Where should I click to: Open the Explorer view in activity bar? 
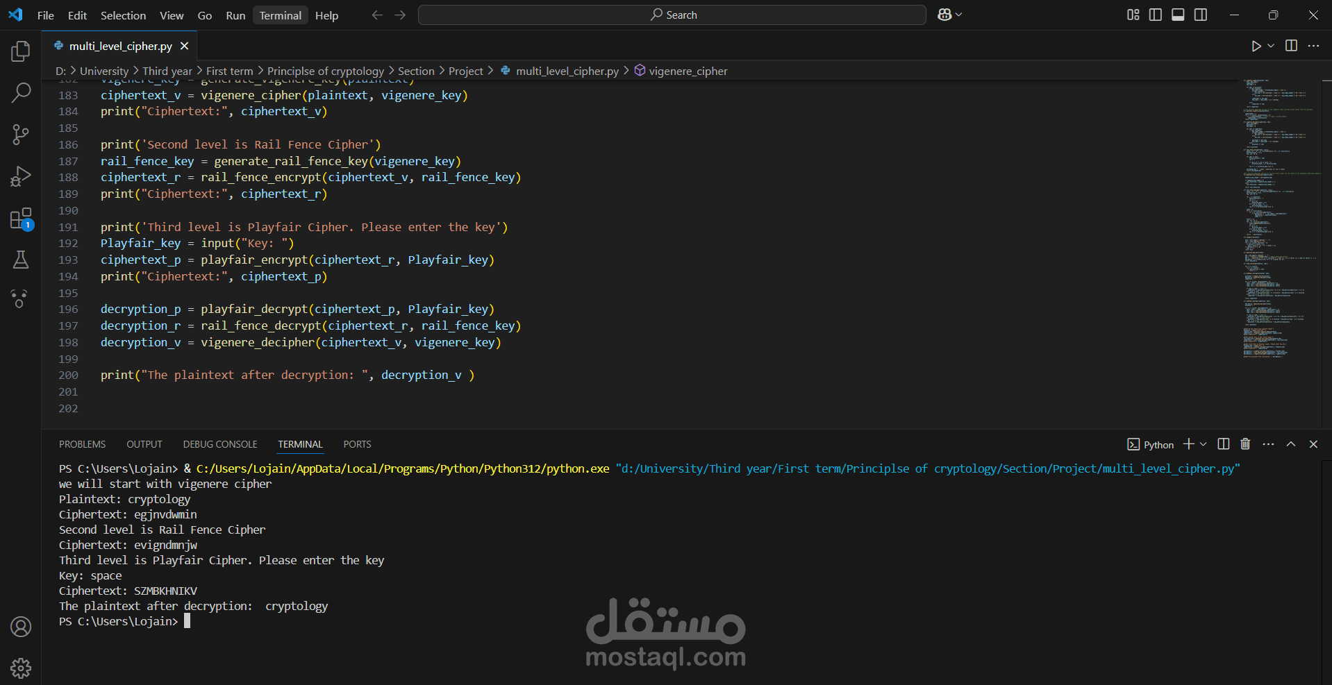(21, 51)
